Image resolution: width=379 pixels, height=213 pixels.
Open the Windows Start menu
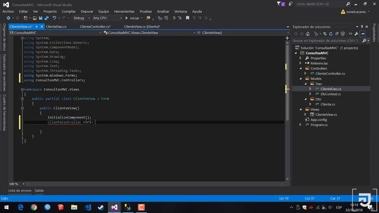(x=7, y=207)
